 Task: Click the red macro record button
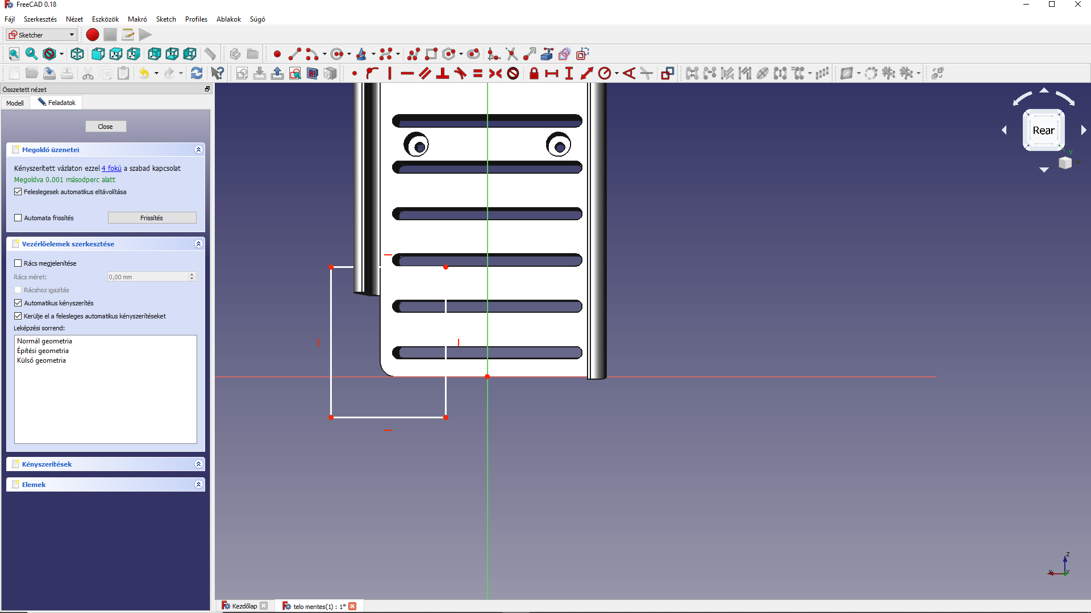point(92,35)
